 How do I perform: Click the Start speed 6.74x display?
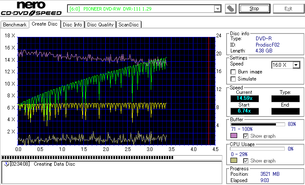tap(244, 111)
